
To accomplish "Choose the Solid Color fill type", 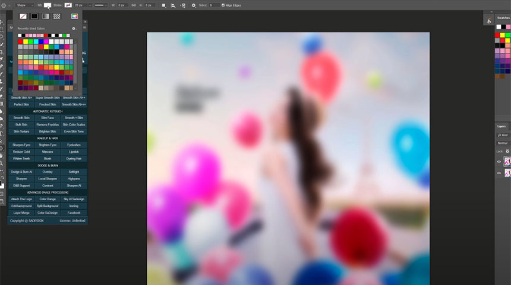I will coord(34,16).
